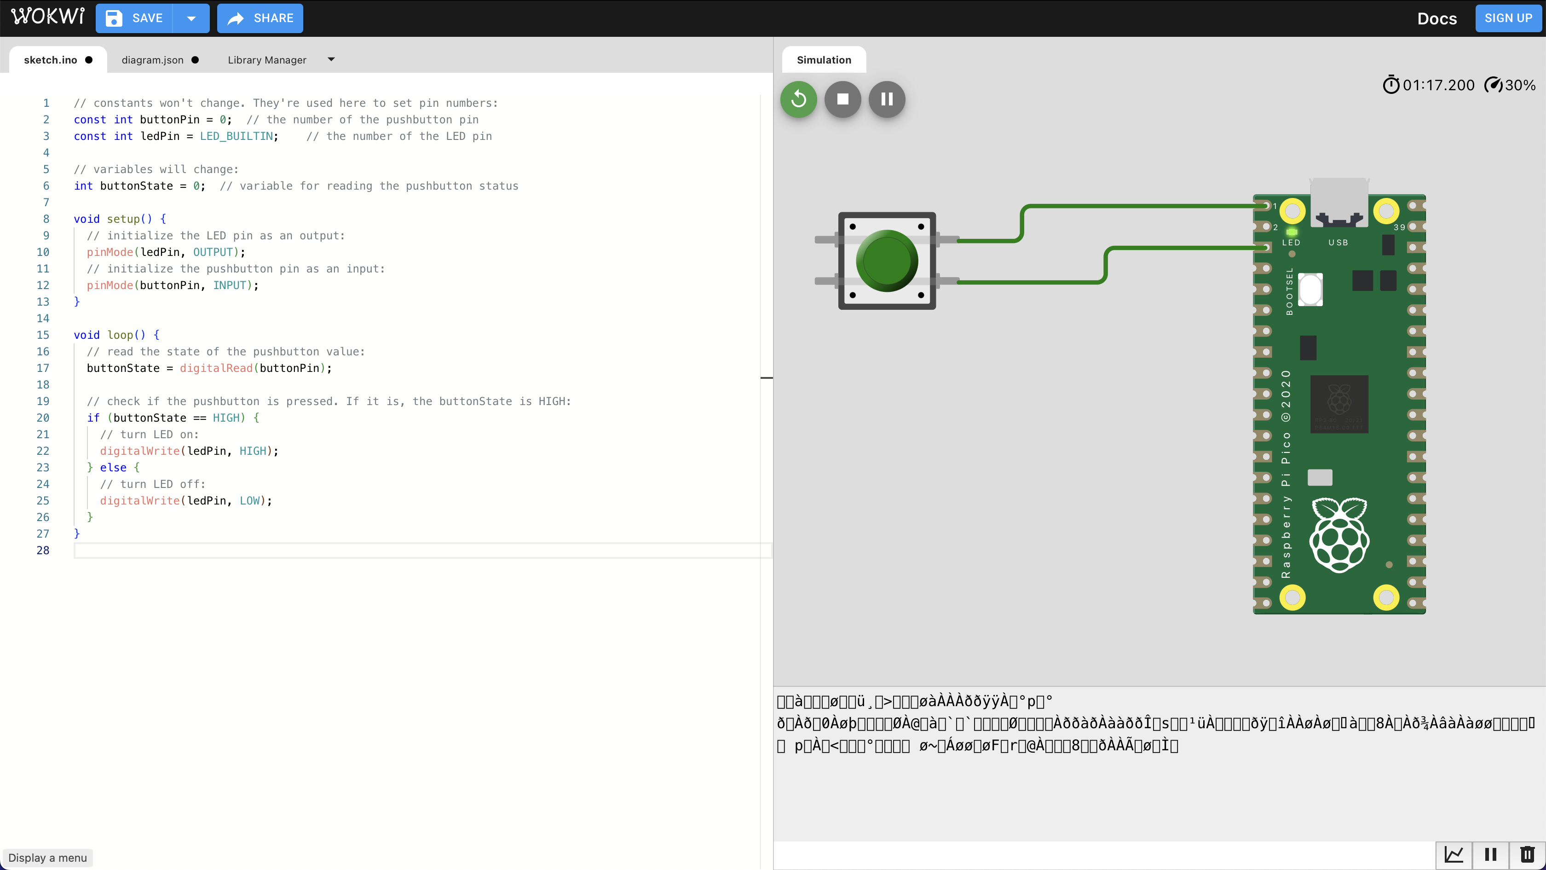Viewport: 1546px width, 870px height.
Task: Open the serial plotter chart icon
Action: point(1454,854)
